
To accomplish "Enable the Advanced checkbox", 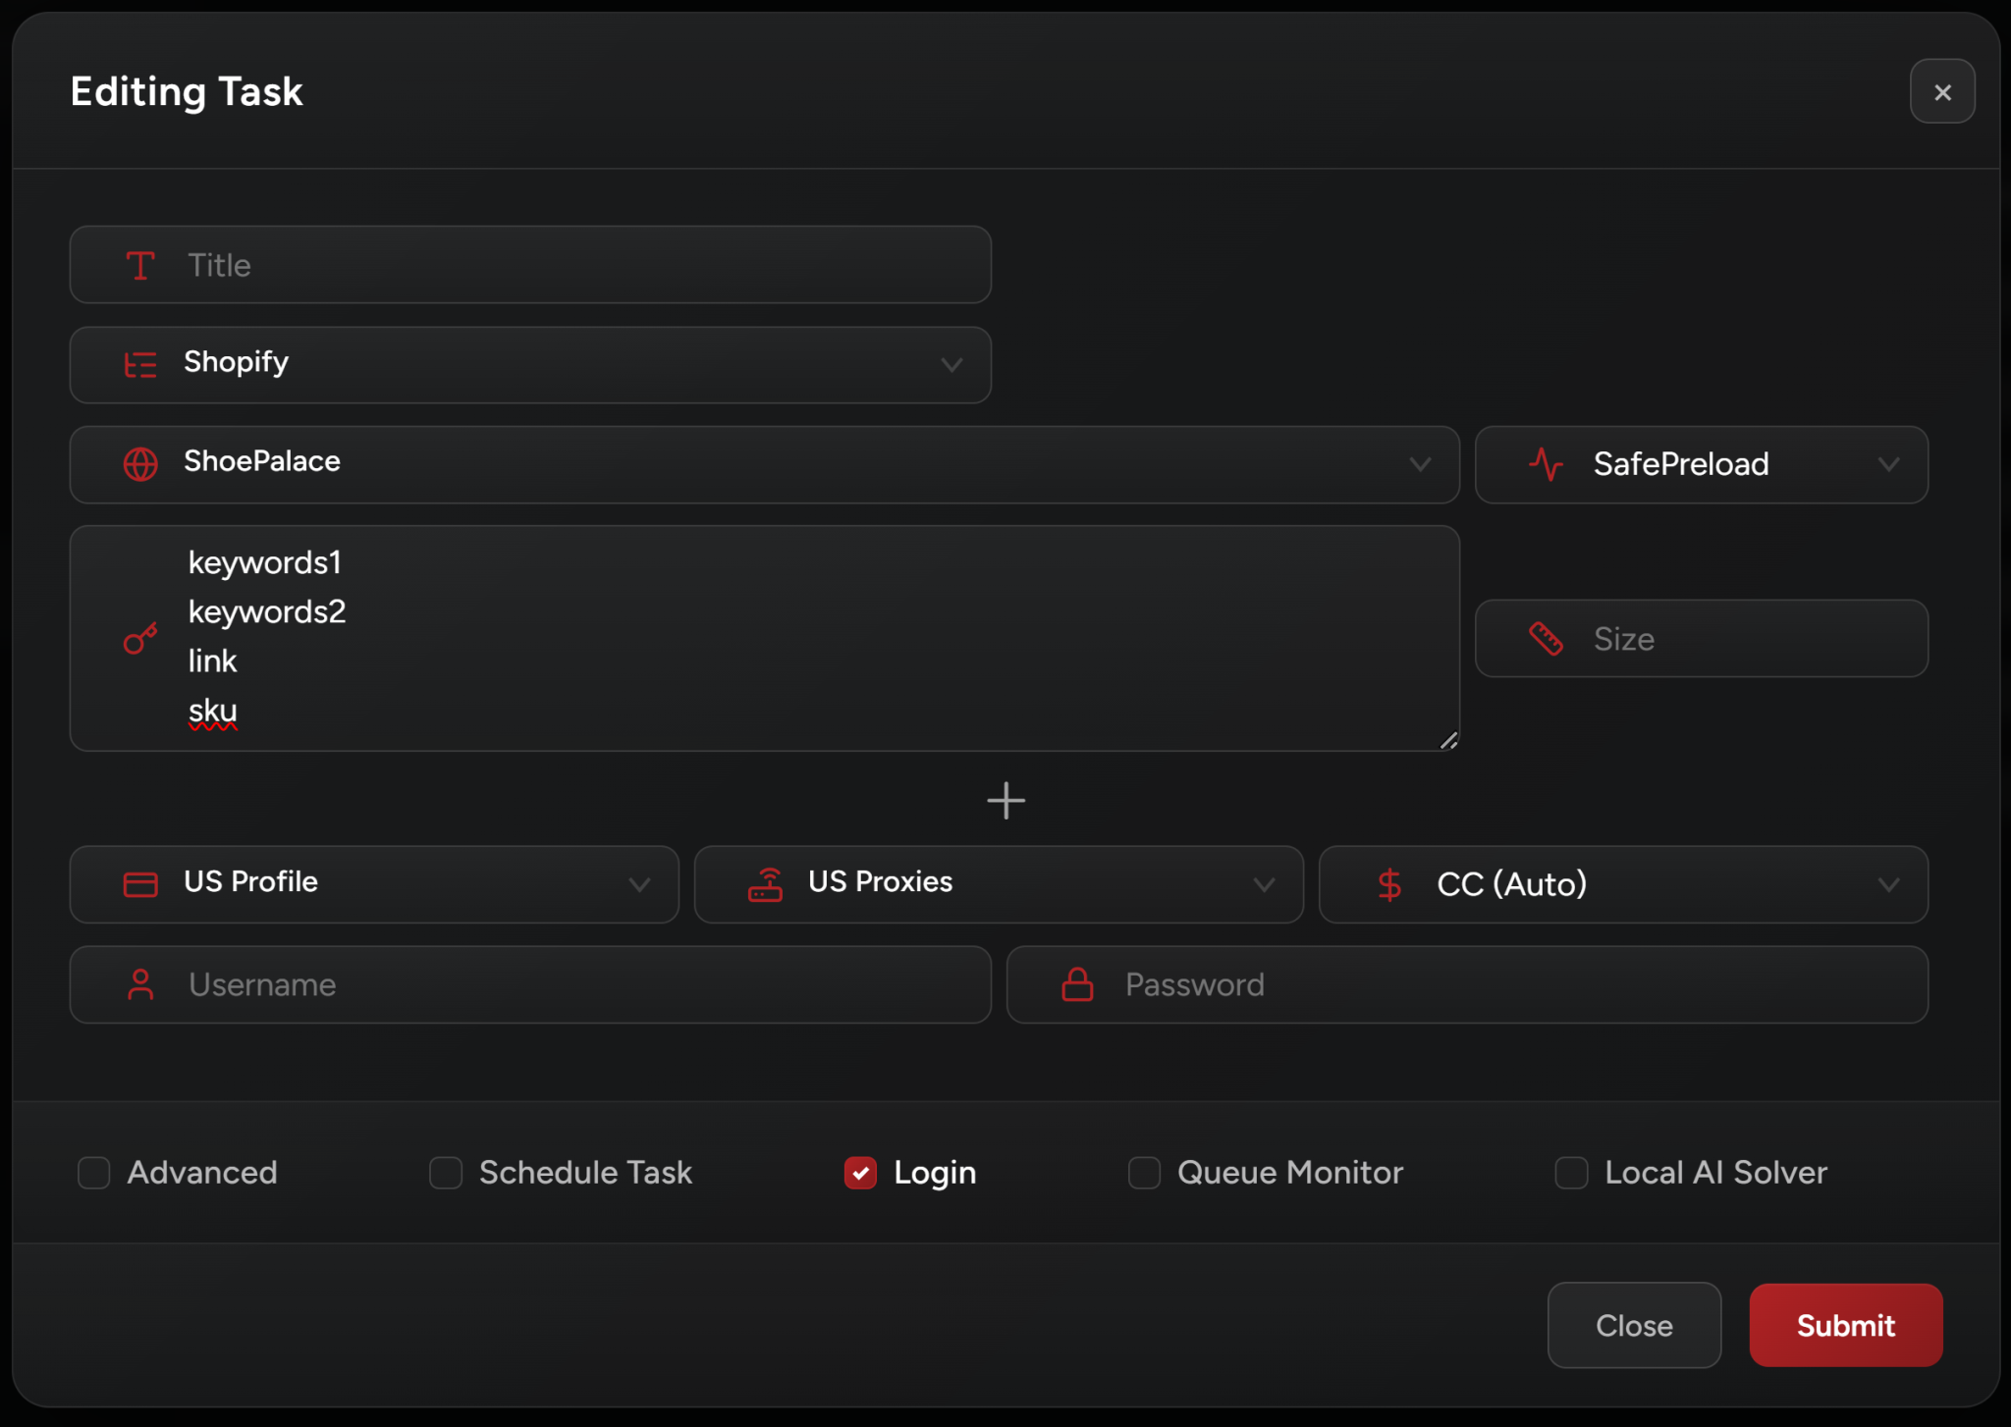I will (94, 1172).
